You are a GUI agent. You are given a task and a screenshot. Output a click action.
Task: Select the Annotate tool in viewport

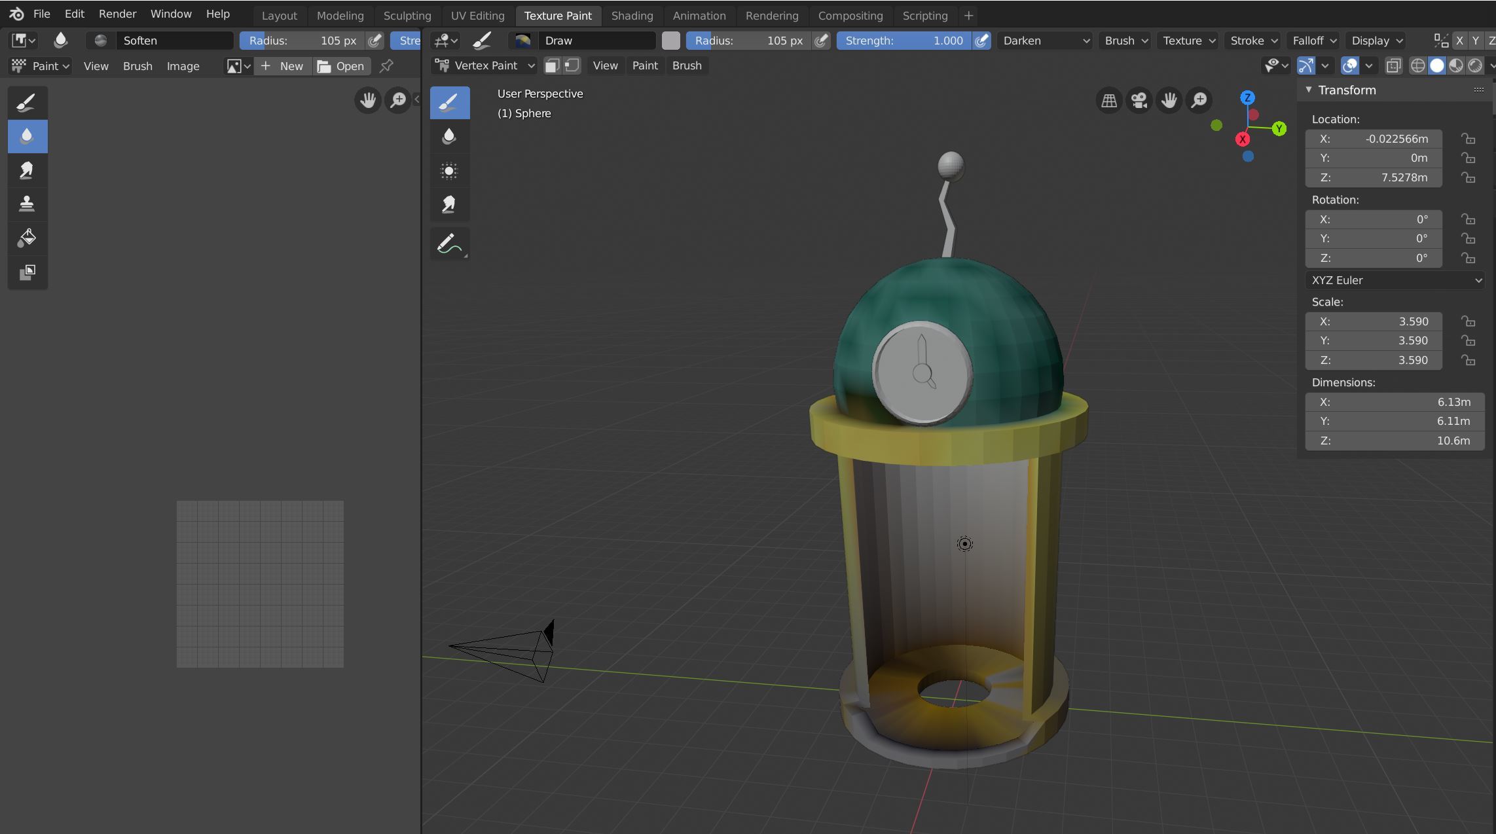click(x=449, y=244)
